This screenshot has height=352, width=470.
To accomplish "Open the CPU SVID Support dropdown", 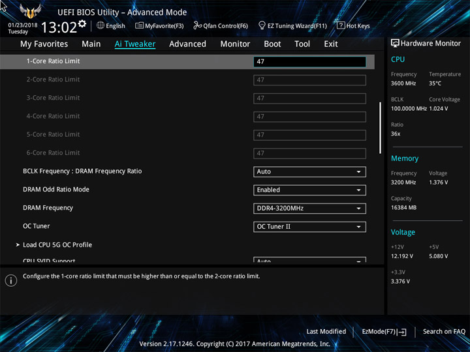I will click(x=309, y=260).
